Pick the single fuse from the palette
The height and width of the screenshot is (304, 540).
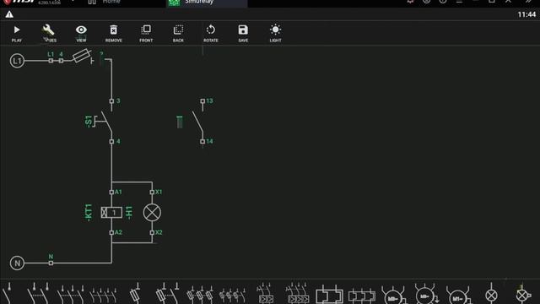coord(135,293)
